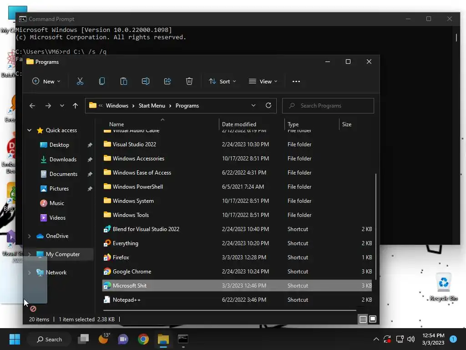Switch to details view icon in status bar
This screenshot has width=466, height=350.
click(363, 319)
